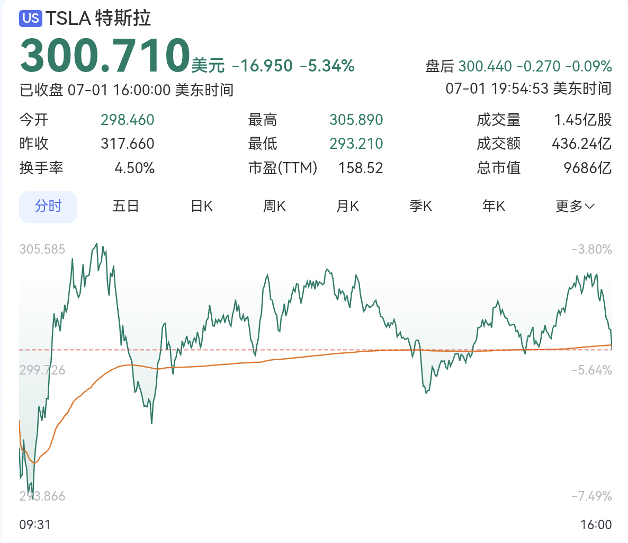This screenshot has height=543, width=628.
Task: Click the TSLA 特斯拉 stock title
Action: coord(98,19)
